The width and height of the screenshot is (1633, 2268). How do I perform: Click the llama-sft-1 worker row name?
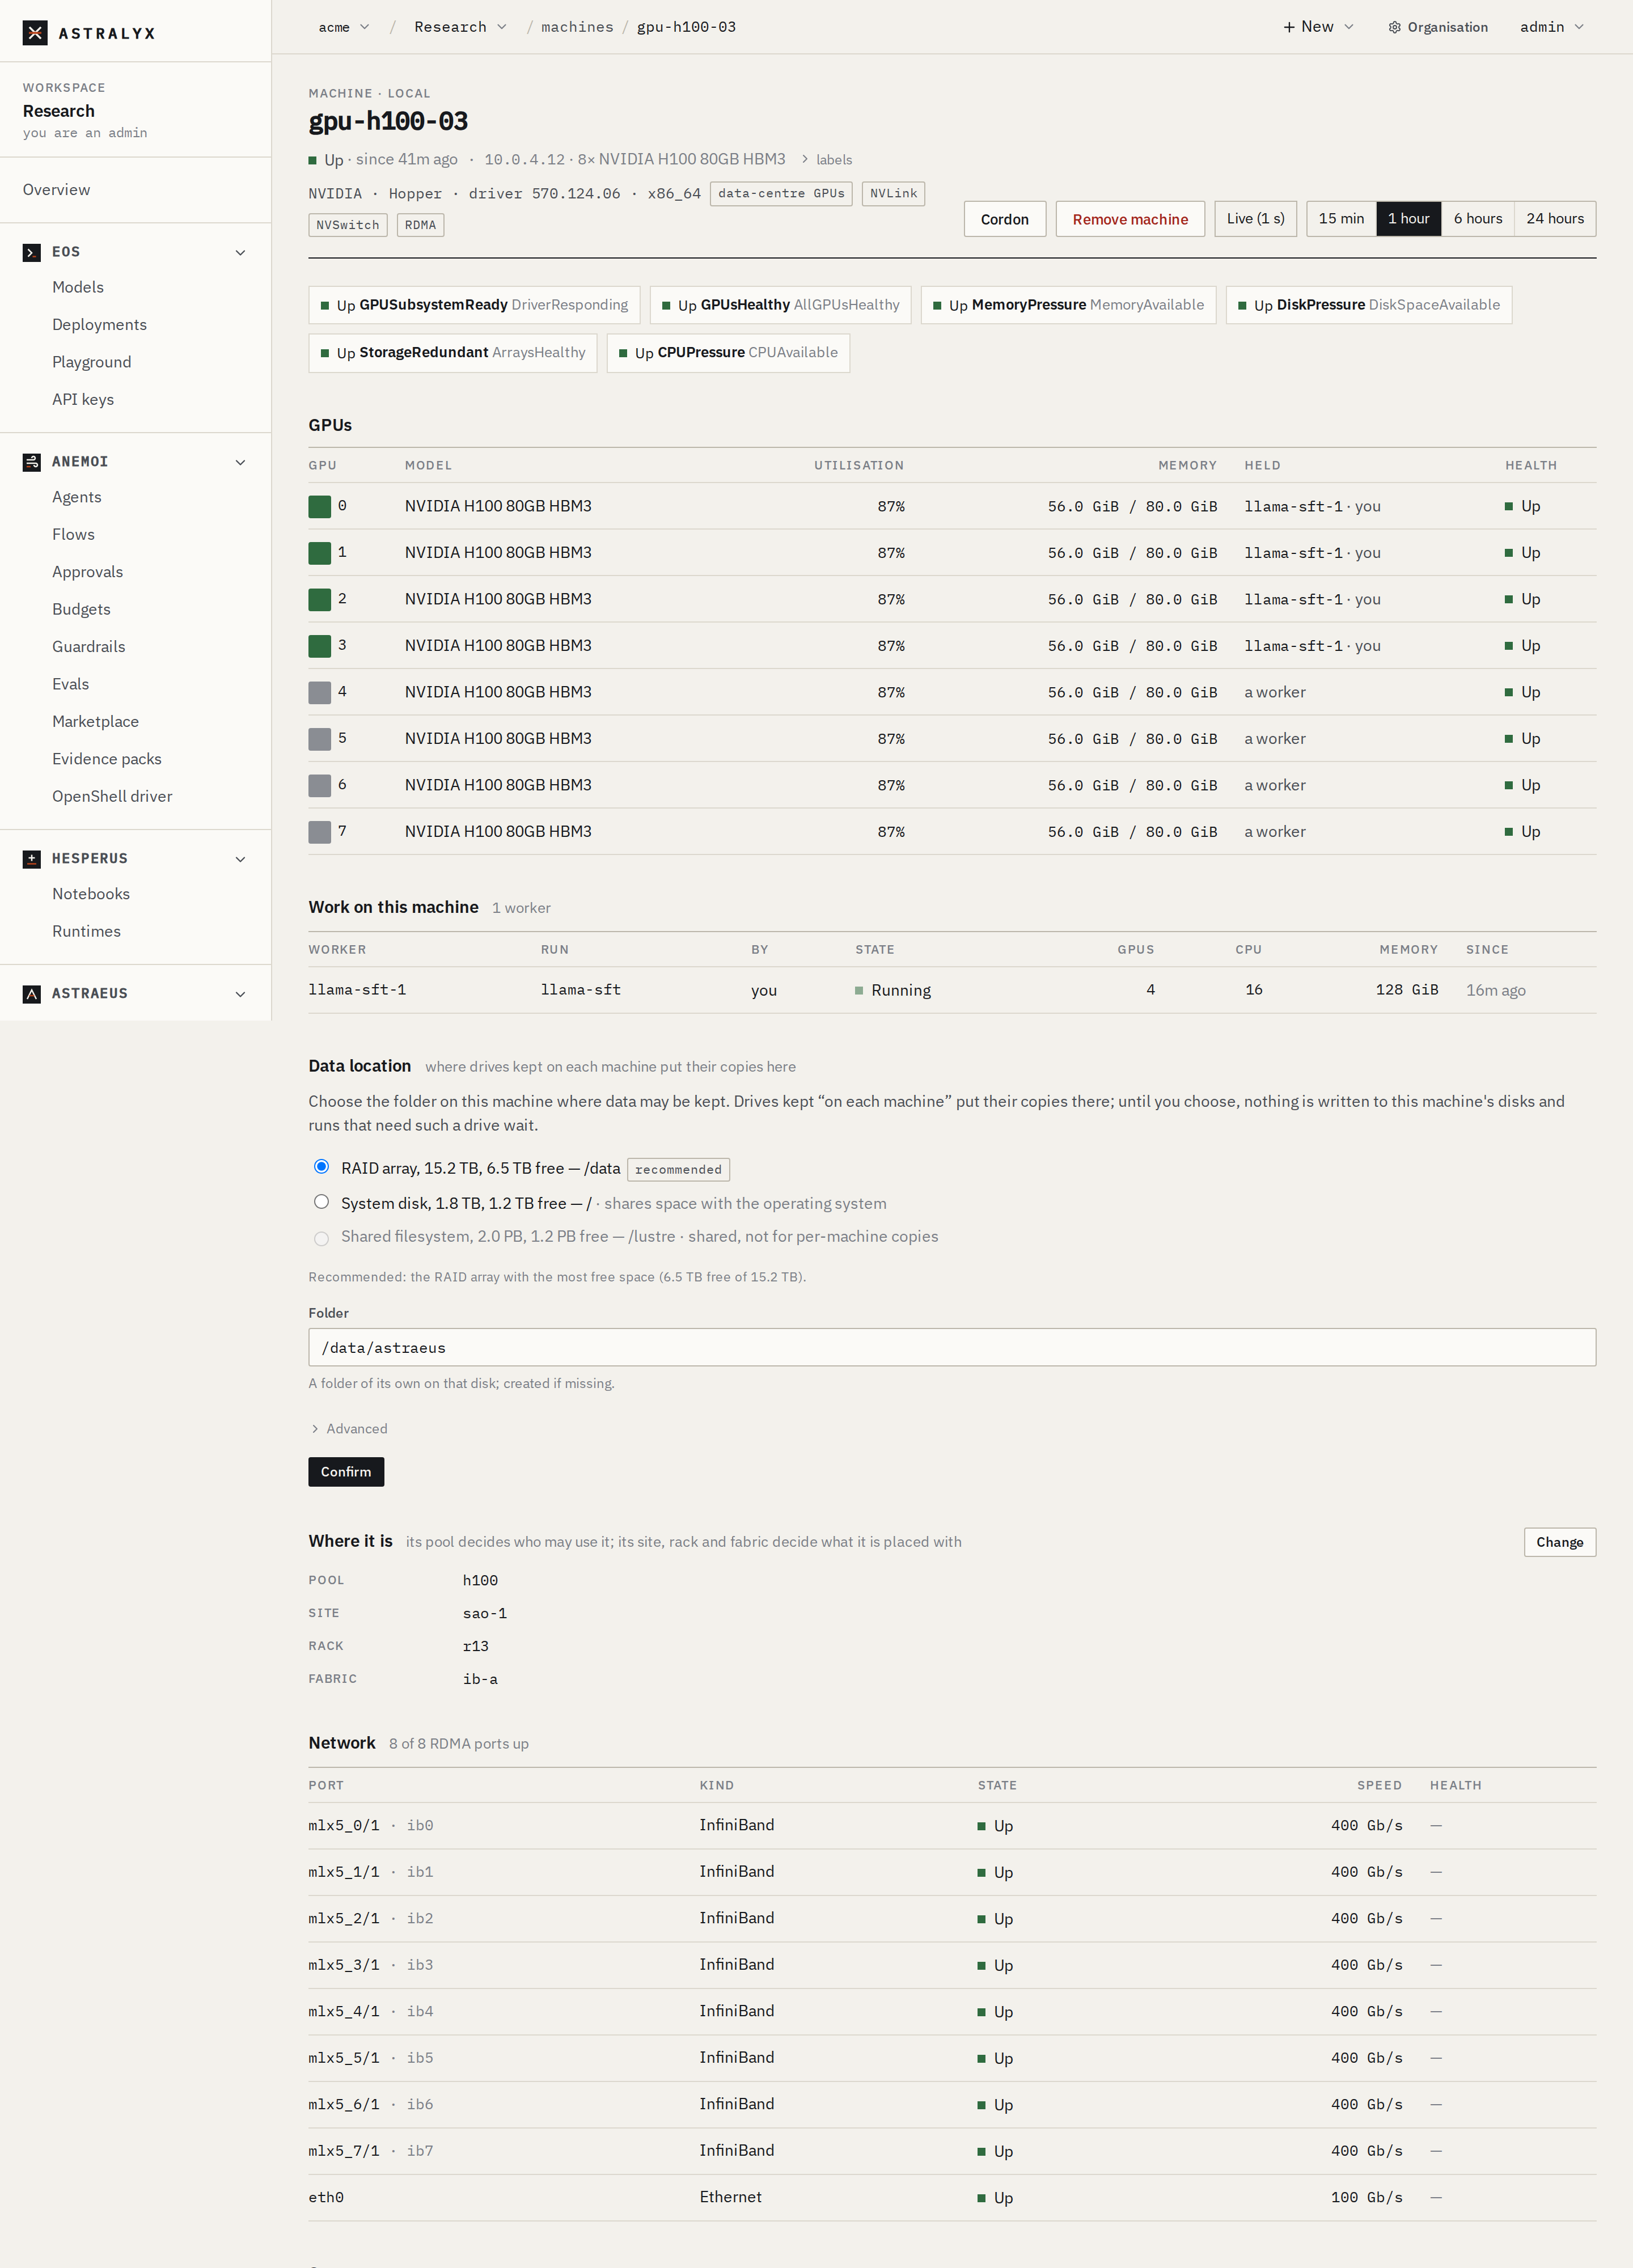tap(357, 990)
